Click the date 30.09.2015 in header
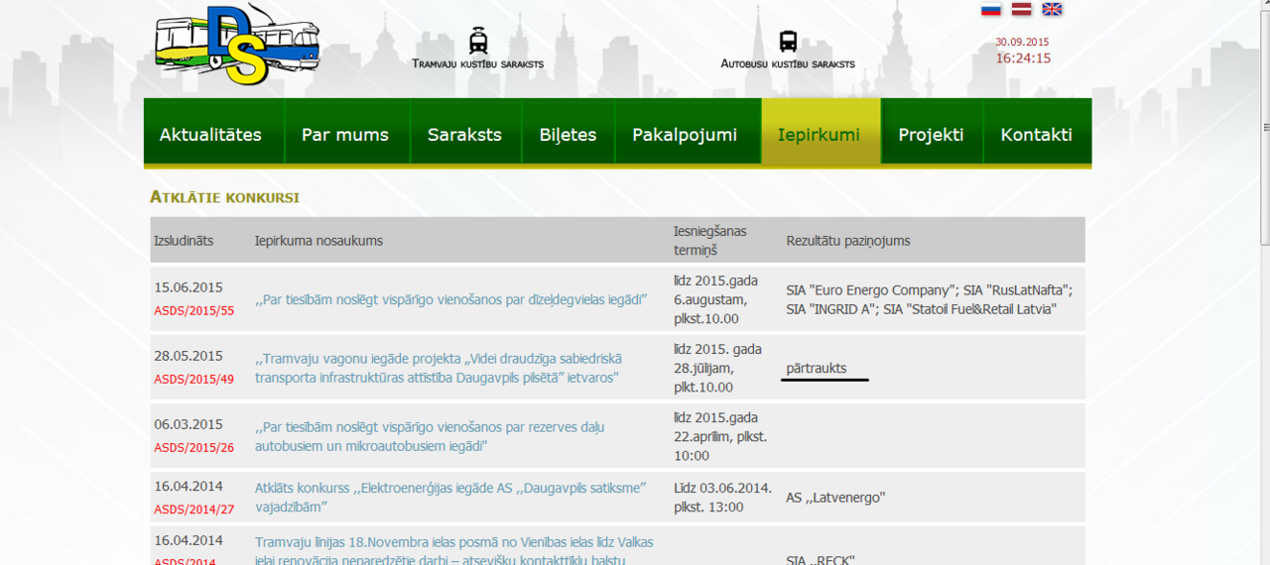Viewport: 1270px width, 565px height. pos(1022,42)
